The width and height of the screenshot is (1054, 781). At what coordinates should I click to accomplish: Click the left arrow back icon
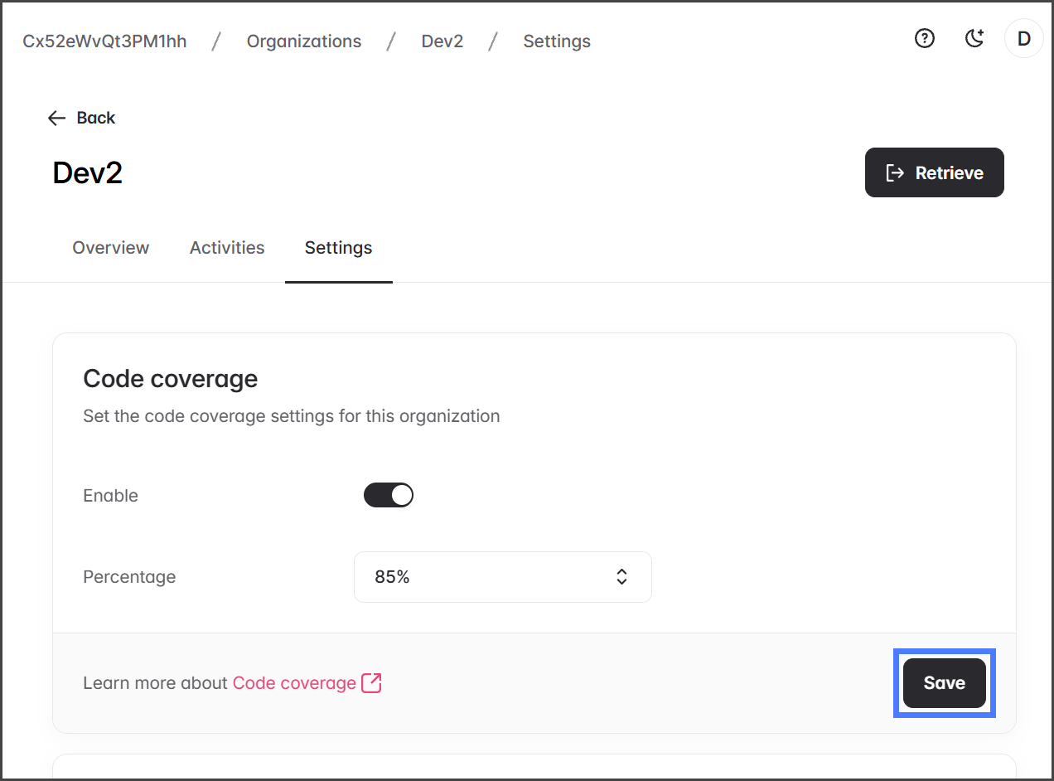coord(56,118)
